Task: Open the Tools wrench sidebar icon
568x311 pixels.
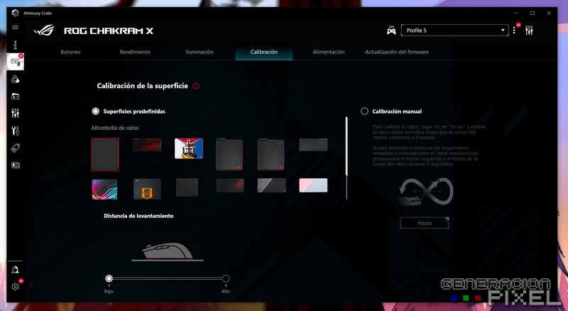Action: point(15,131)
